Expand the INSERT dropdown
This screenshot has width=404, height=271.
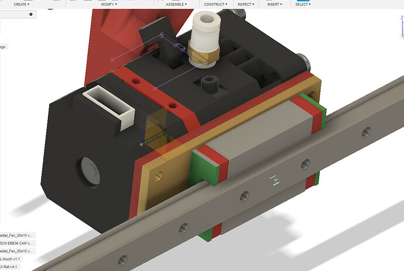coord(275,4)
